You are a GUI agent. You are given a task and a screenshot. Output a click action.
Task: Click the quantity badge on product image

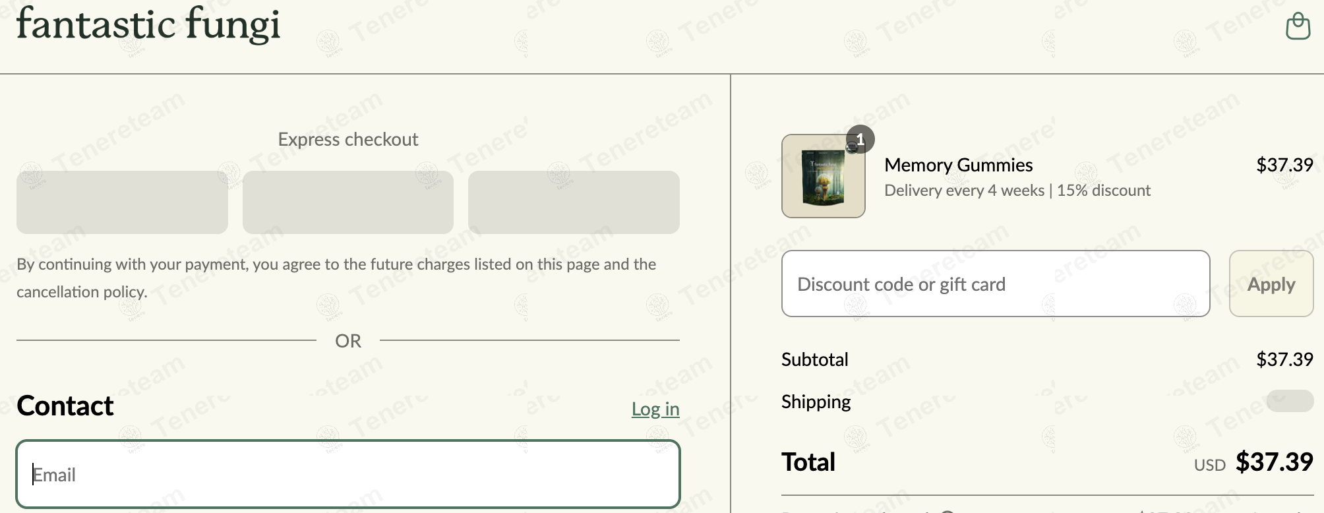pyautogui.click(x=860, y=139)
